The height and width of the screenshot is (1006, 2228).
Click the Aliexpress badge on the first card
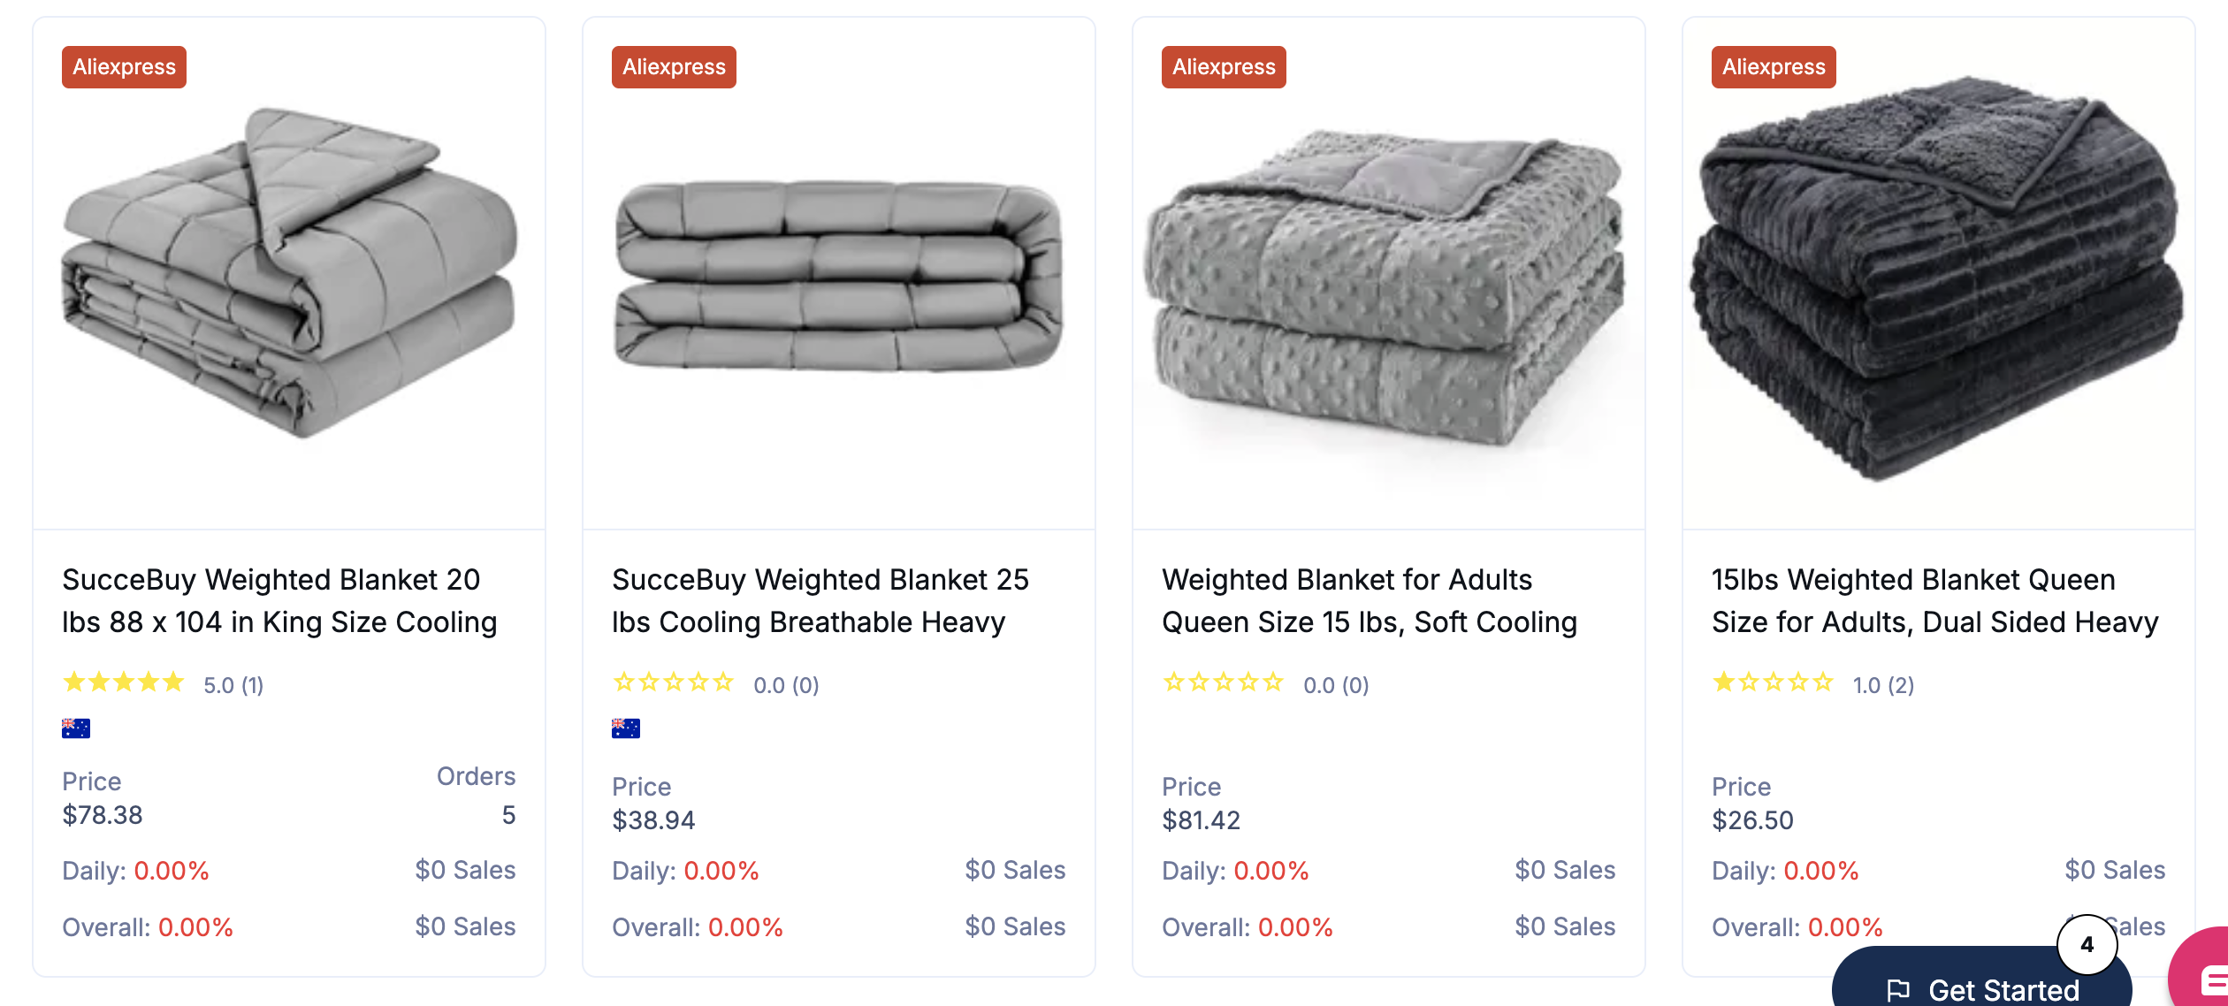point(124,66)
